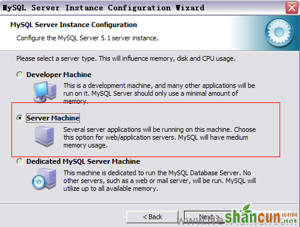Click the 'Dedicated MySQL Server Machine' label
The height and width of the screenshot is (227, 300).
point(83,161)
